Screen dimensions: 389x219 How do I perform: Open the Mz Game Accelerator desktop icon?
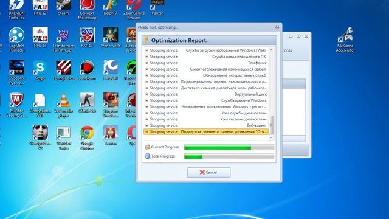345,40
